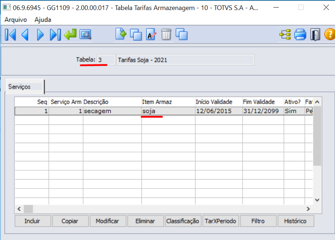Image resolution: width=335 pixels, height=240 pixels.
Task: Click the Incluir button
Action: click(33, 221)
